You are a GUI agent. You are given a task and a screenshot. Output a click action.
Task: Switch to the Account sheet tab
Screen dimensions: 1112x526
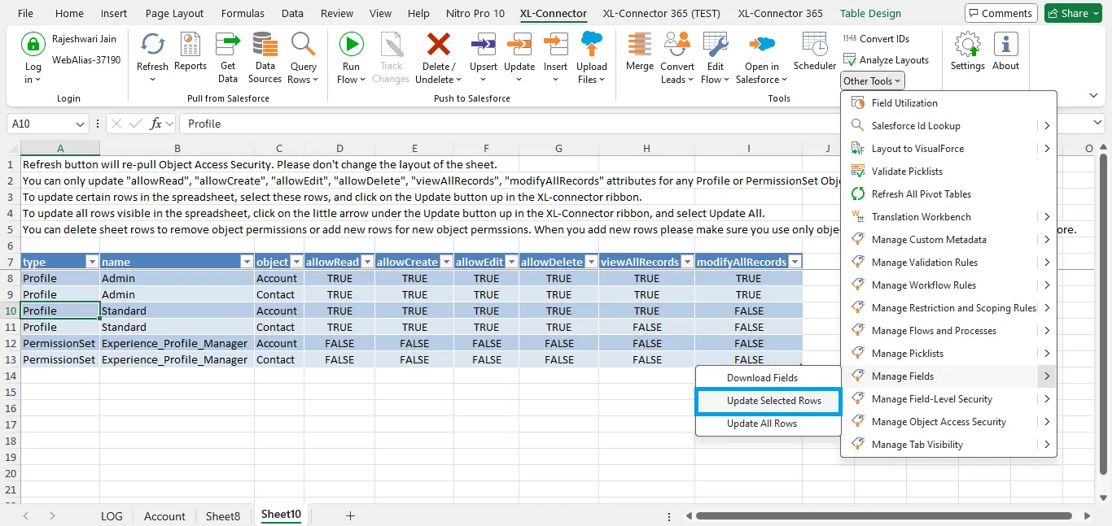coord(164,516)
